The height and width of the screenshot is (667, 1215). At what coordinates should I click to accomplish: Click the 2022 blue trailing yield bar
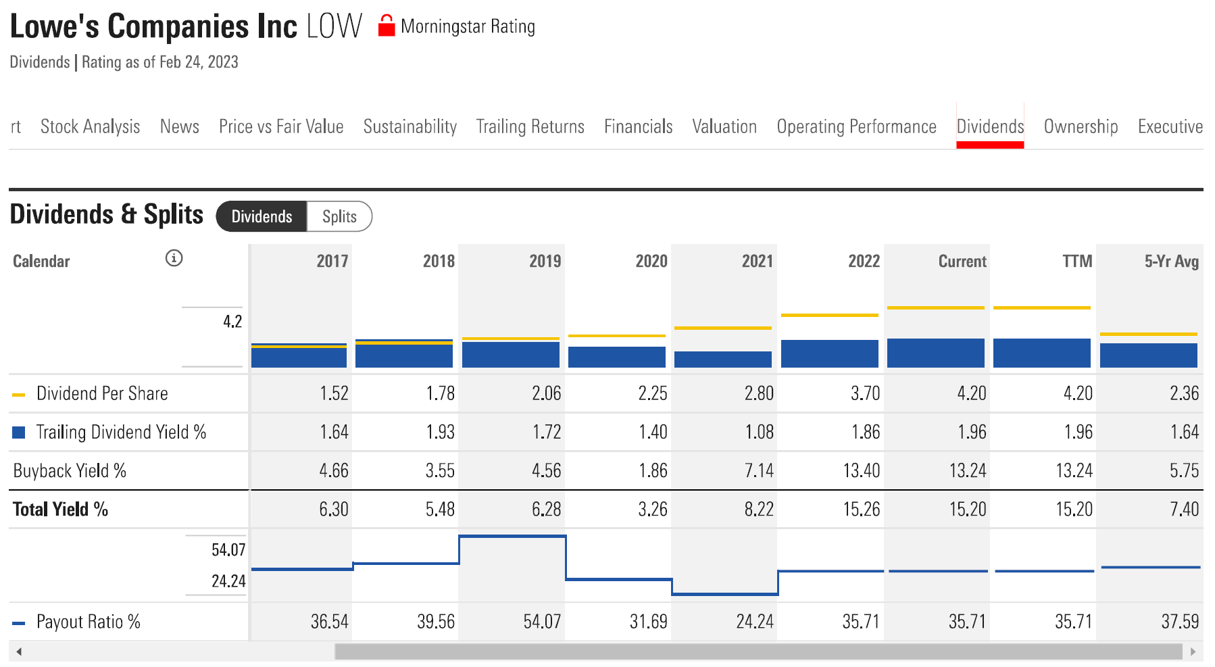coord(829,354)
